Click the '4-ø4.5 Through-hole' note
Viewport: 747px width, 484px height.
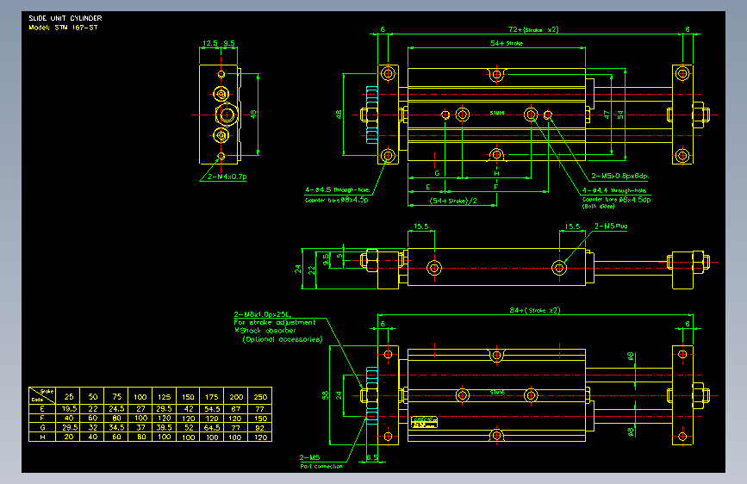pos(337,189)
